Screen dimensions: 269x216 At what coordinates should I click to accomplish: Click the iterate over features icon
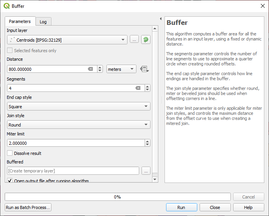click(145, 40)
